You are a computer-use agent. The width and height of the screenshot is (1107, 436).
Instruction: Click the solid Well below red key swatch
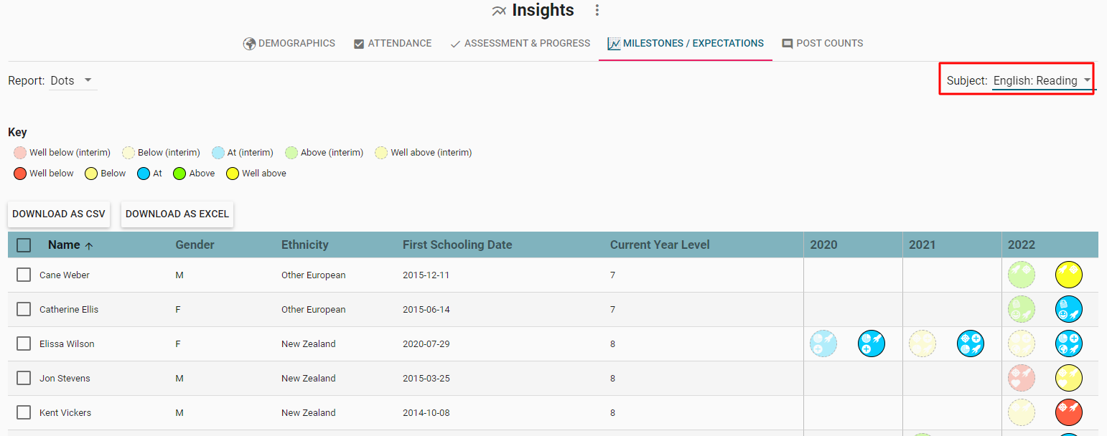20,174
